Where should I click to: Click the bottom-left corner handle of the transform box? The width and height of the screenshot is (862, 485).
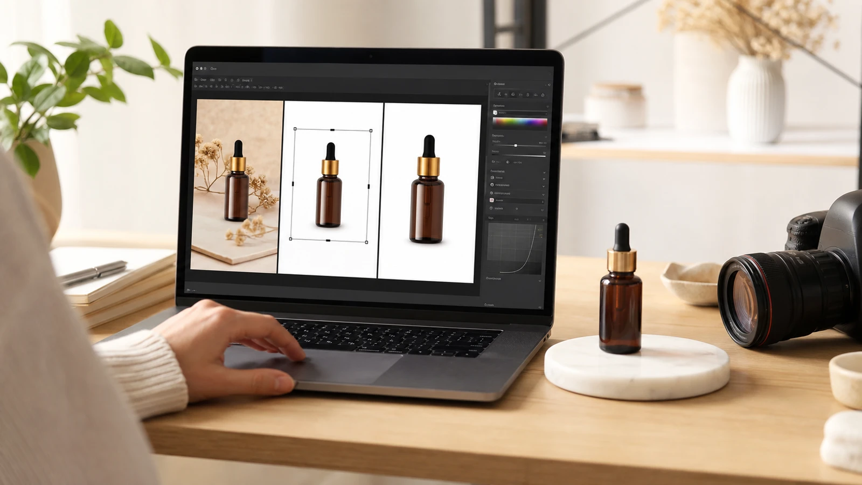[x=290, y=239]
